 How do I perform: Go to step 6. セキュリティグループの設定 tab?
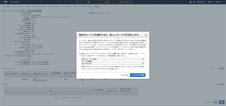click(x=82, y=6)
